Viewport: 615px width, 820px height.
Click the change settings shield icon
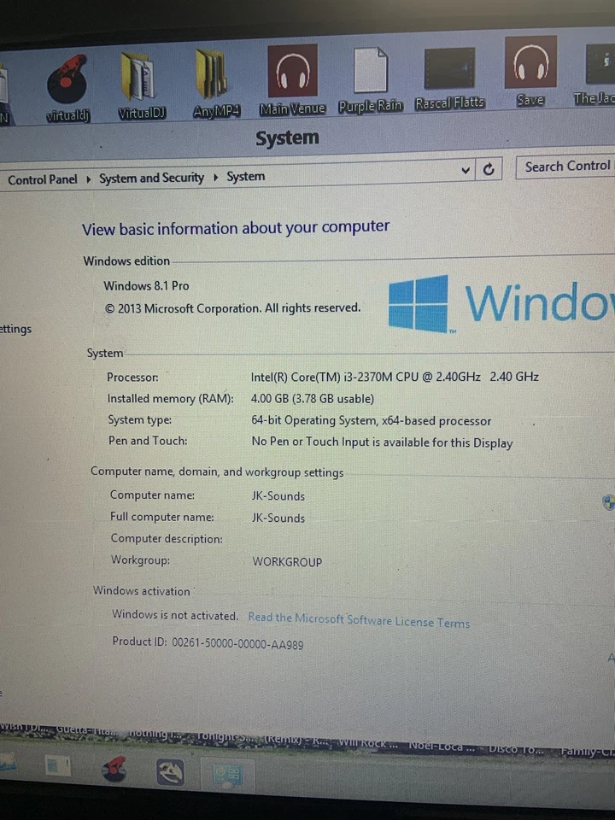[x=609, y=502]
